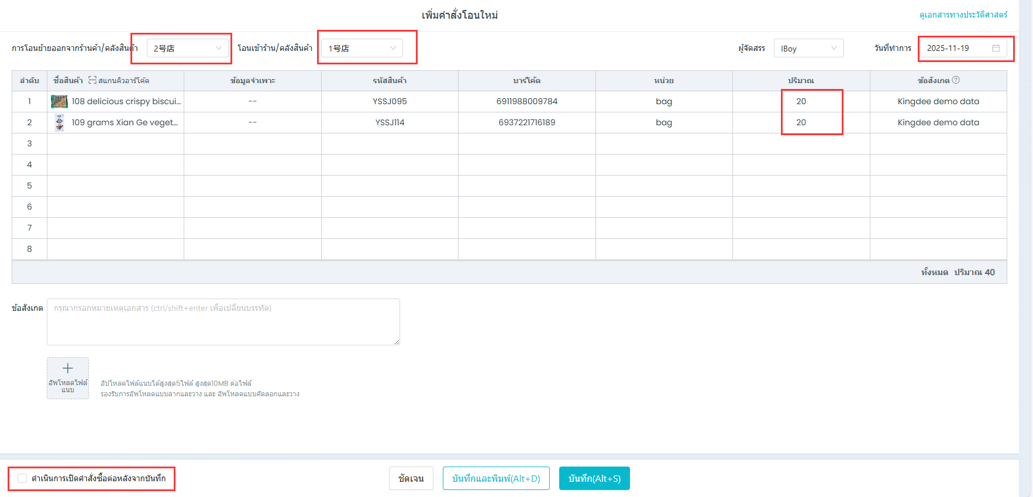Image resolution: width=1033 pixels, height=497 pixels.
Task: Click the Xian Ge product thumbnail in row 2
Action: click(x=59, y=122)
